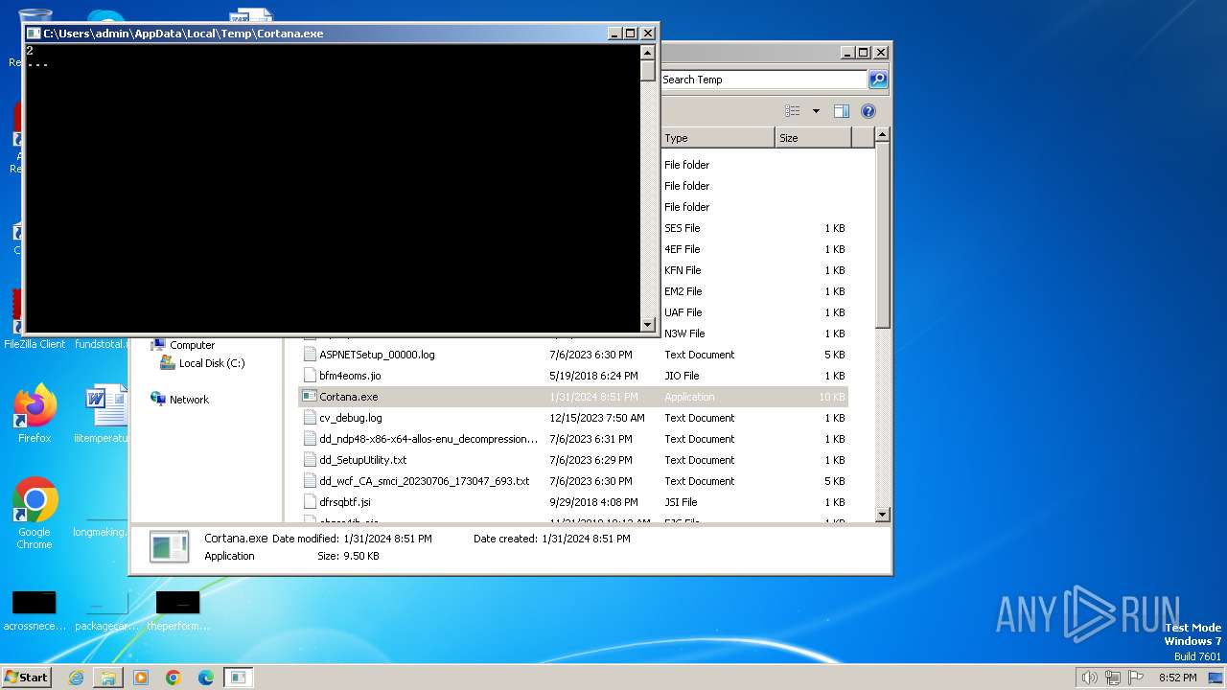1227x690 pixels.
Task: Open the volume icon in system tray
Action: click(x=1089, y=678)
